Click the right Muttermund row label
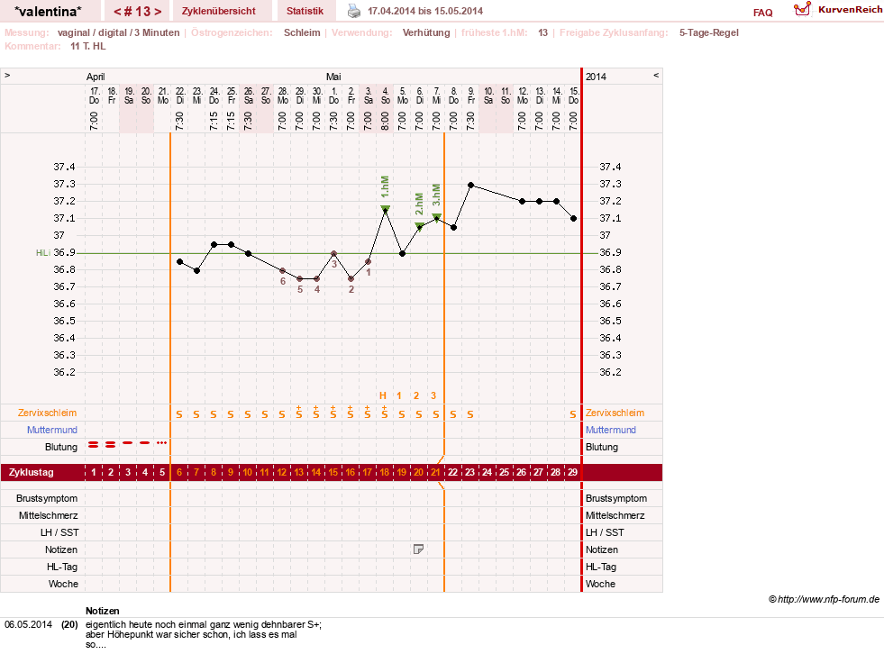The image size is (884, 672). (x=611, y=430)
